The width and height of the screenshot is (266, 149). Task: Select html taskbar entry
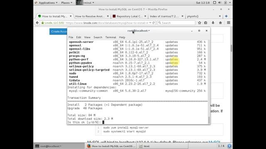(163, 146)
